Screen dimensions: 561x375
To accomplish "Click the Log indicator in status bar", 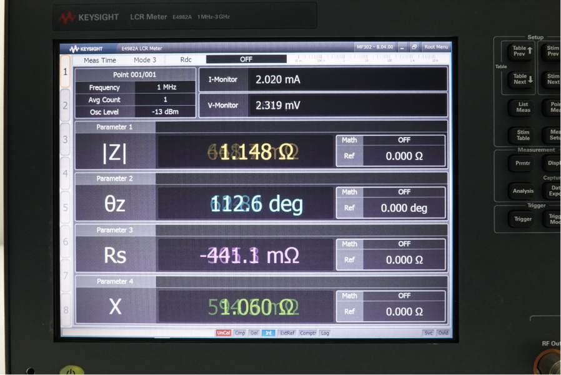I will coord(325,333).
